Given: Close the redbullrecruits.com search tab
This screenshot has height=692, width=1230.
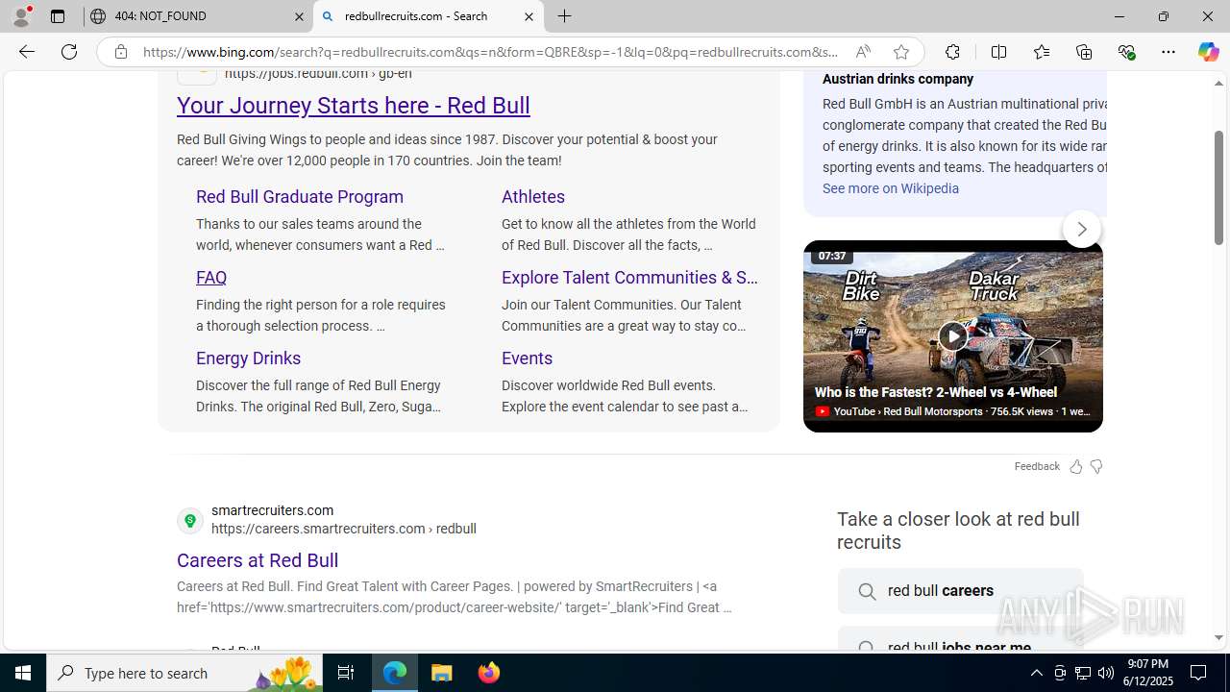Looking at the screenshot, I should tap(529, 16).
